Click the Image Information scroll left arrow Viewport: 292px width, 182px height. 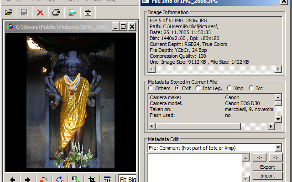point(152,69)
